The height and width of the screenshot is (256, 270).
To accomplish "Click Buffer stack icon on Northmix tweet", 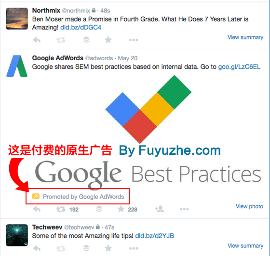I will tap(86, 40).
